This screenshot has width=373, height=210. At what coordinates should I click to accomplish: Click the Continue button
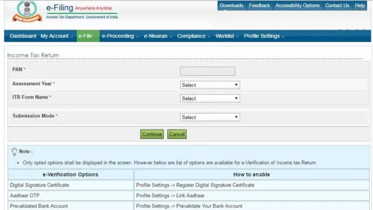click(x=152, y=134)
